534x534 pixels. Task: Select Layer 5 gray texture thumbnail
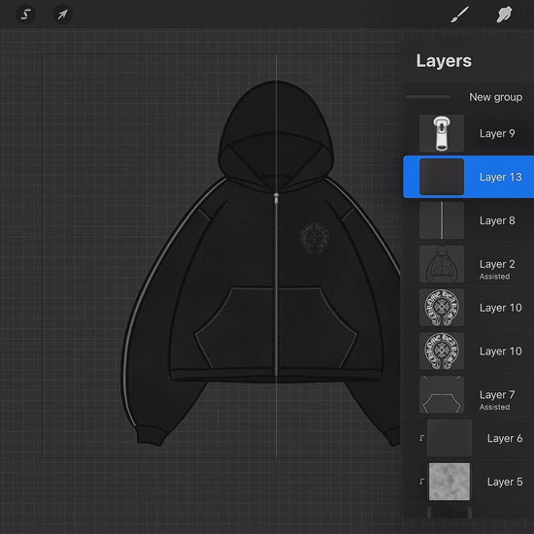coord(450,482)
